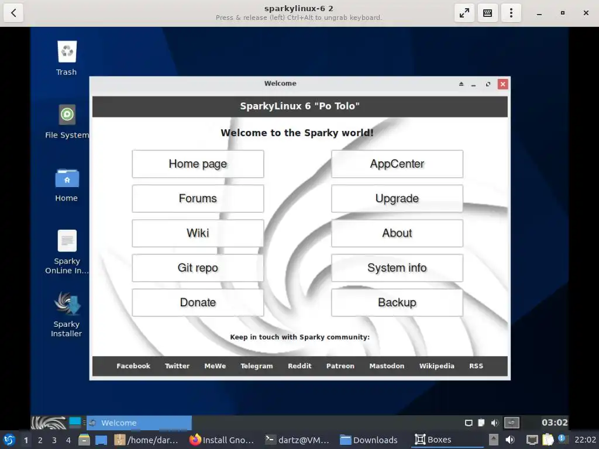Viewport: 599px width, 449px height.
Task: Minimize the Welcome window
Action: (474, 84)
